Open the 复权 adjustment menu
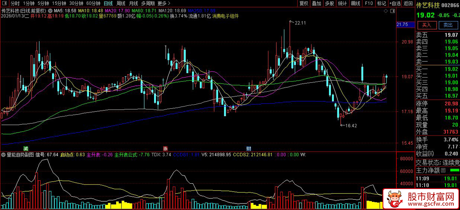 coord(304,3)
